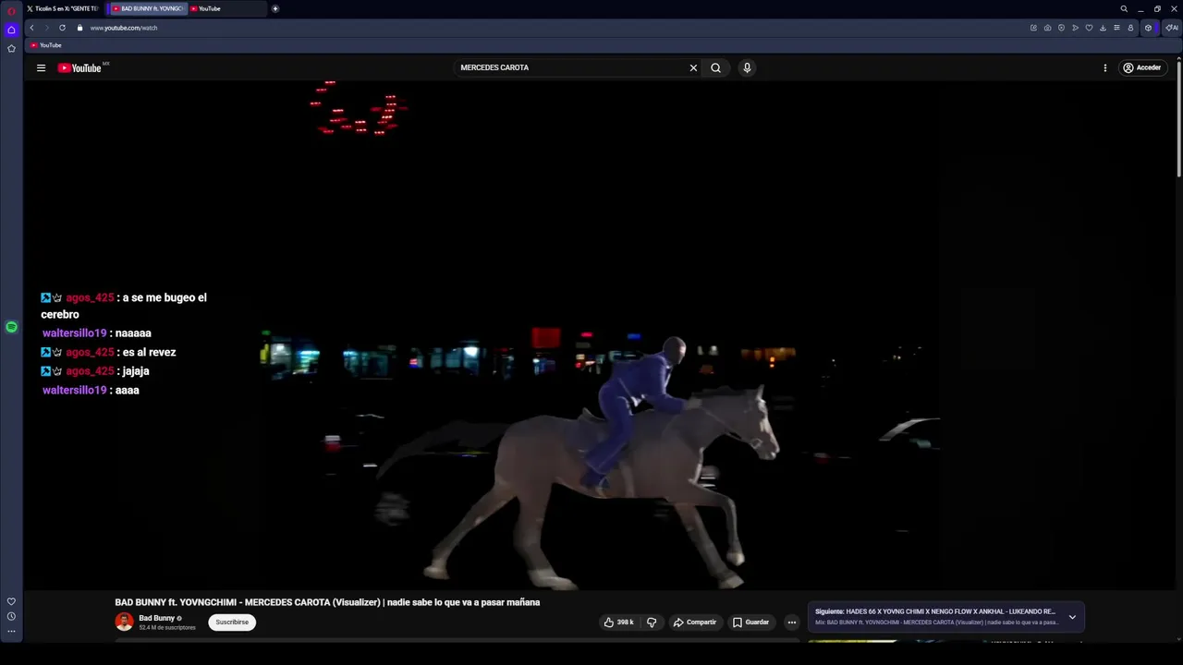
Task: Submit search with magnifier button
Action: tap(715, 67)
